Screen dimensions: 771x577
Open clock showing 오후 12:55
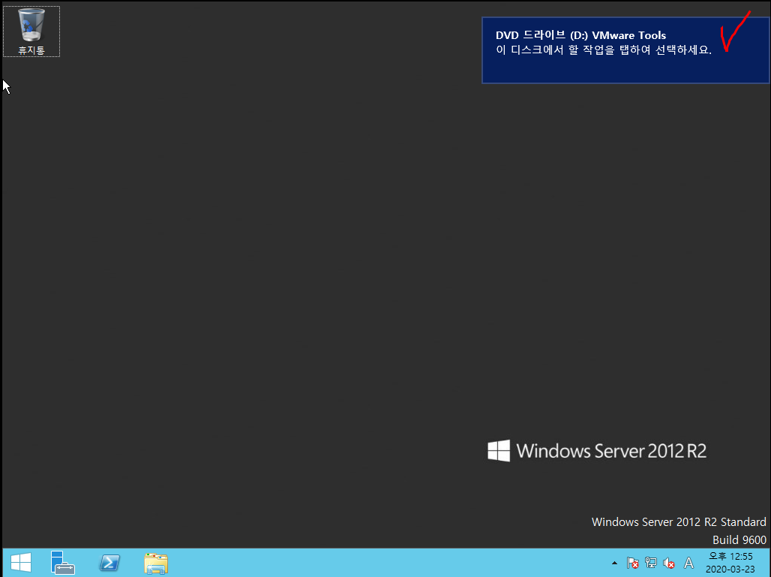[x=730, y=556]
